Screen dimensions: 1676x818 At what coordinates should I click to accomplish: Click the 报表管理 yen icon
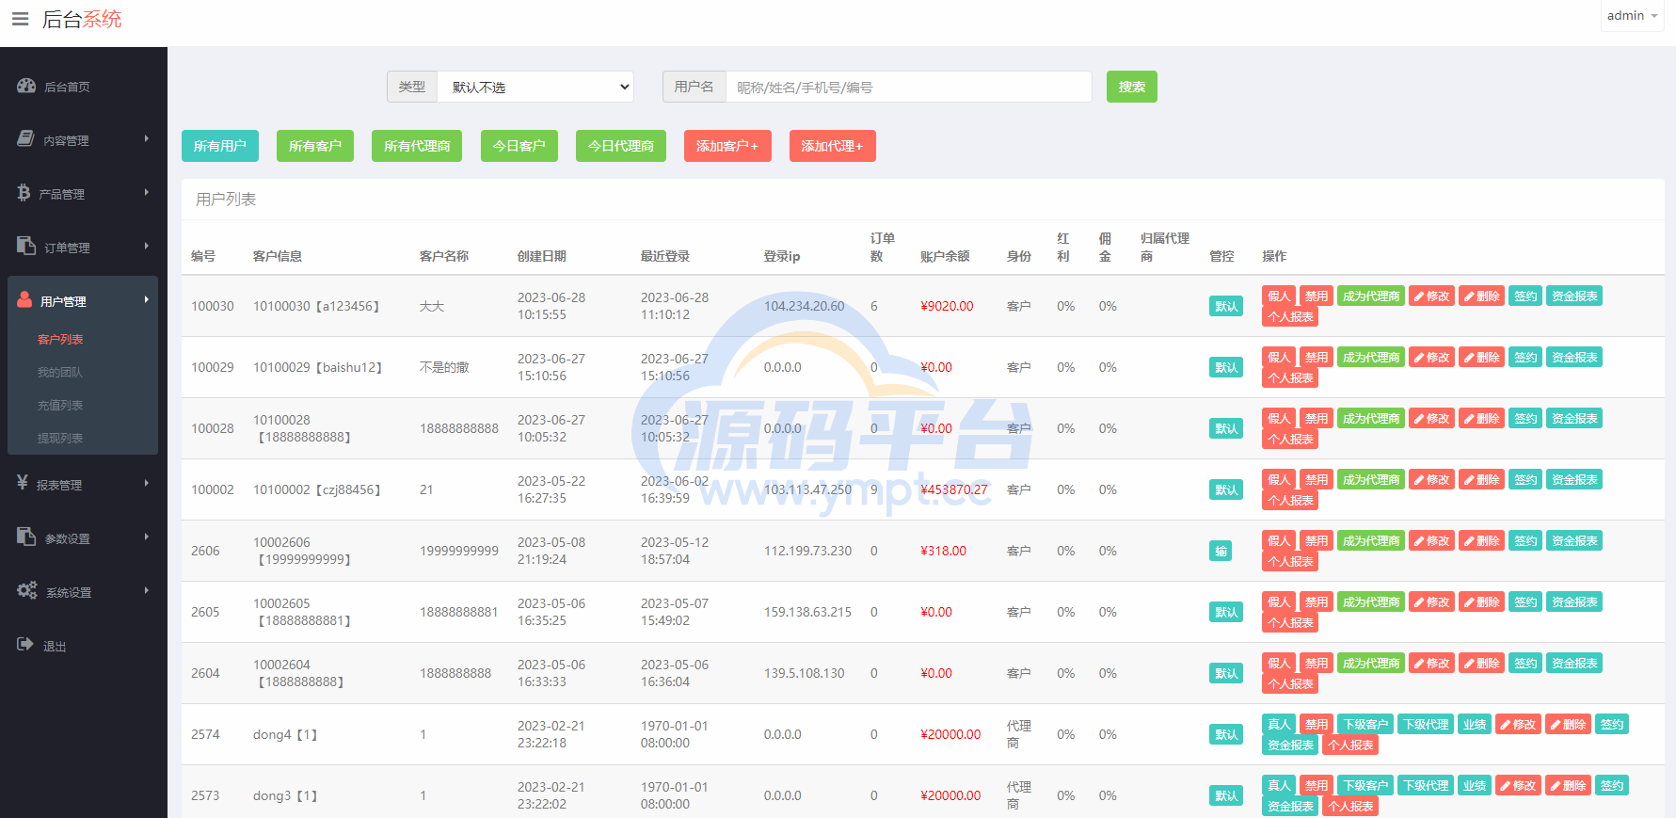pyautogui.click(x=23, y=482)
